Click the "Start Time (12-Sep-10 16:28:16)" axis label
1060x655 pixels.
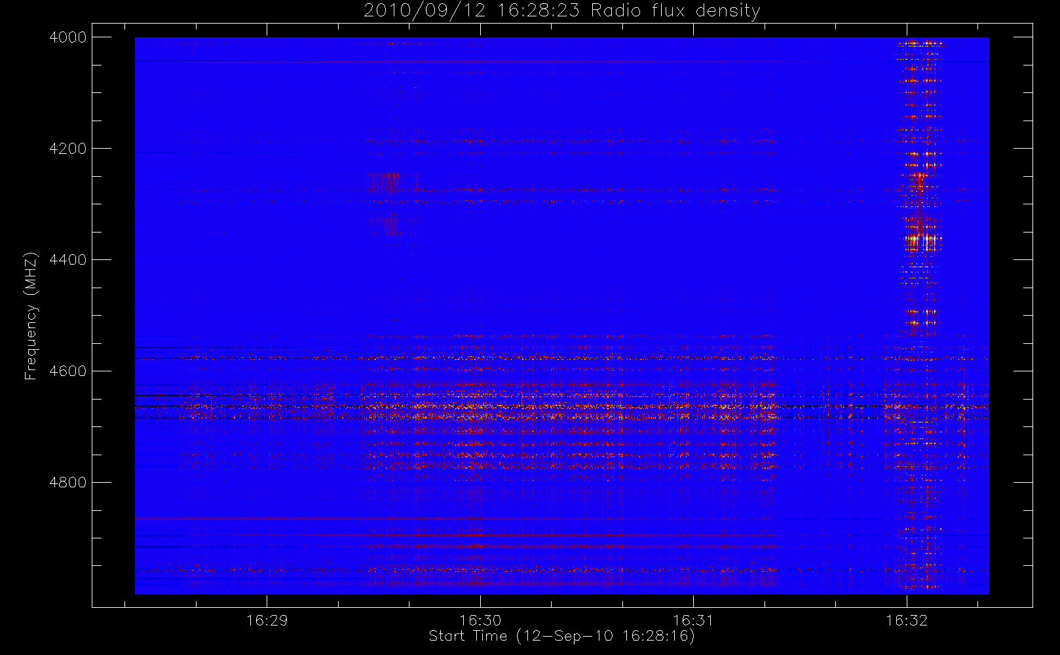click(x=561, y=636)
